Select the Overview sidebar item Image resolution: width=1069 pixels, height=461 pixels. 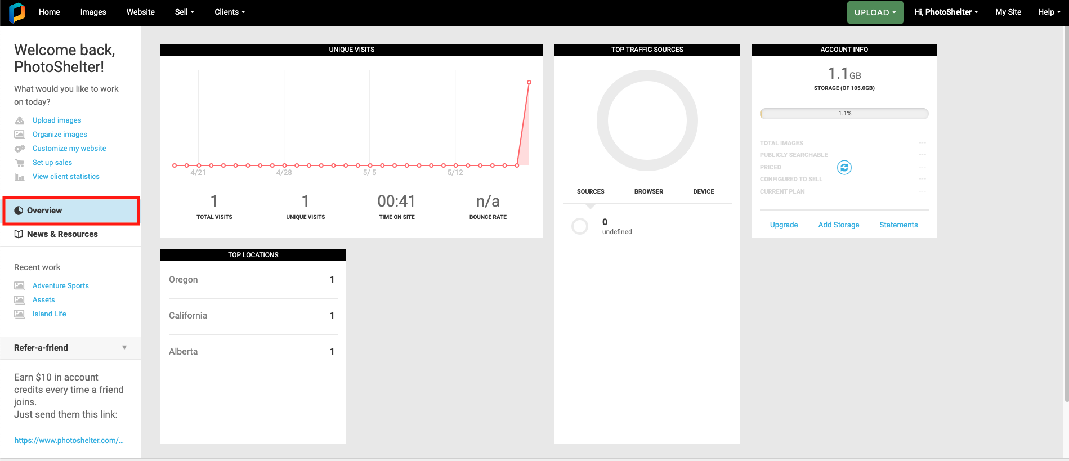71,211
